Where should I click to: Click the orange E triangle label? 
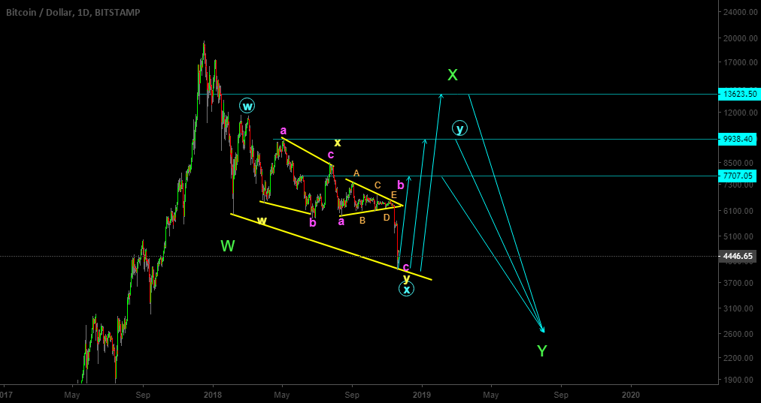pos(393,195)
